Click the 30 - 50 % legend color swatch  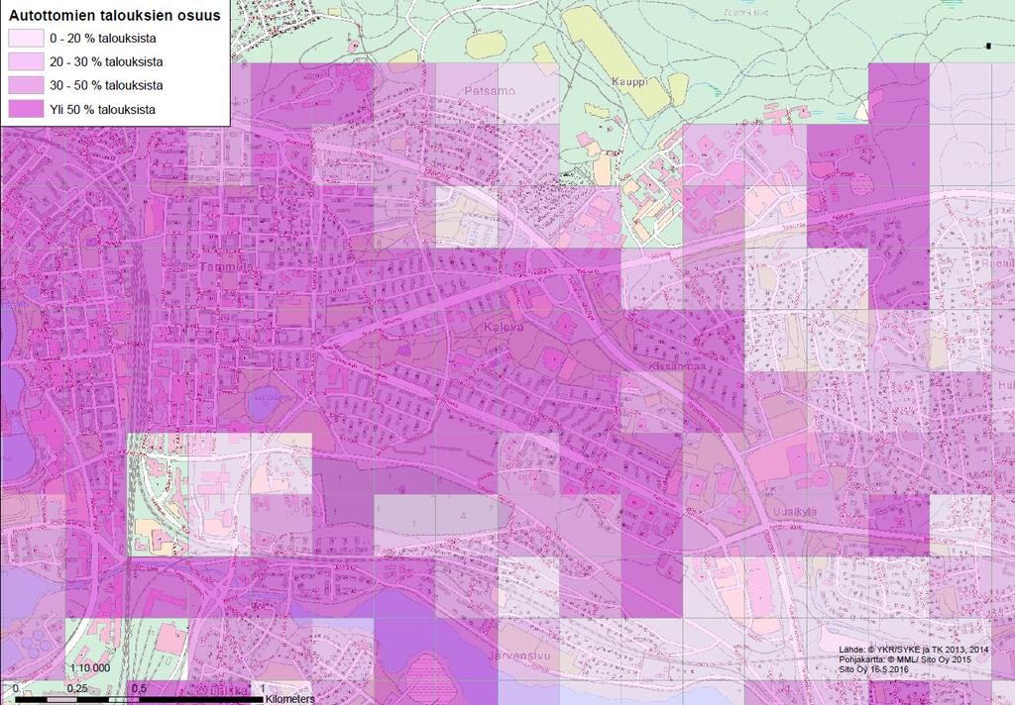pos(26,85)
